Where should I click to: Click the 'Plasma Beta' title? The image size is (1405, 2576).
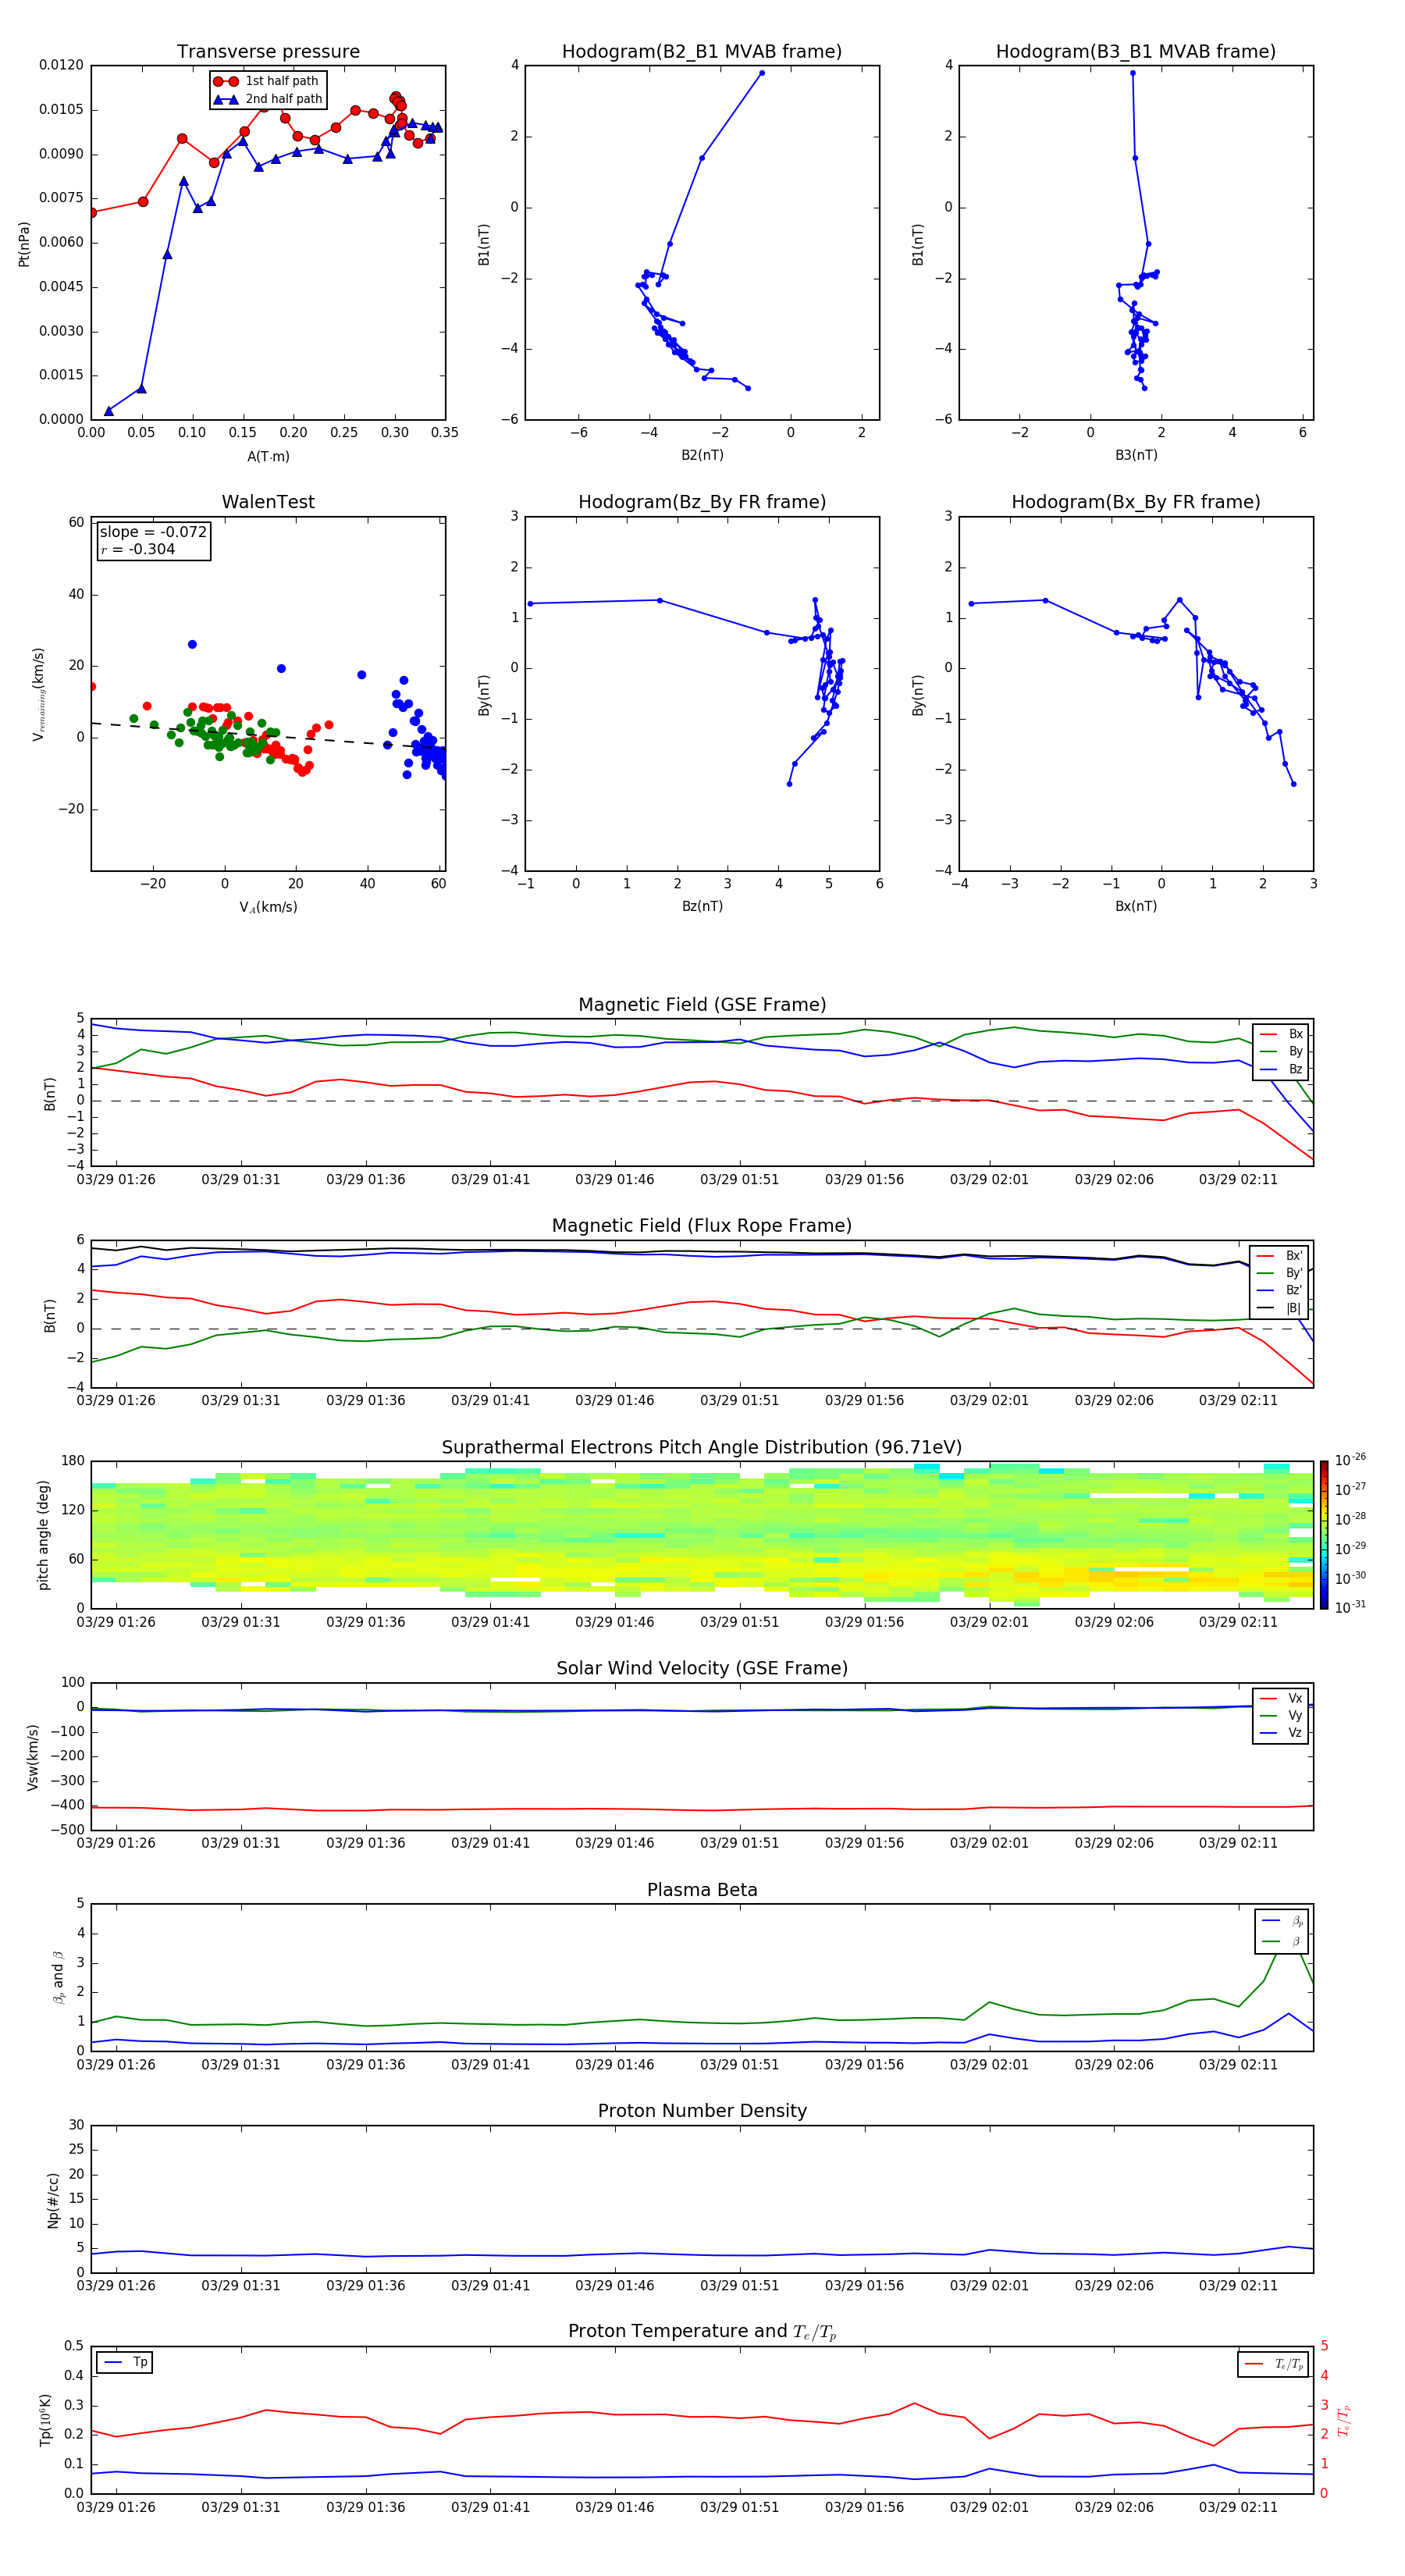click(702, 1890)
